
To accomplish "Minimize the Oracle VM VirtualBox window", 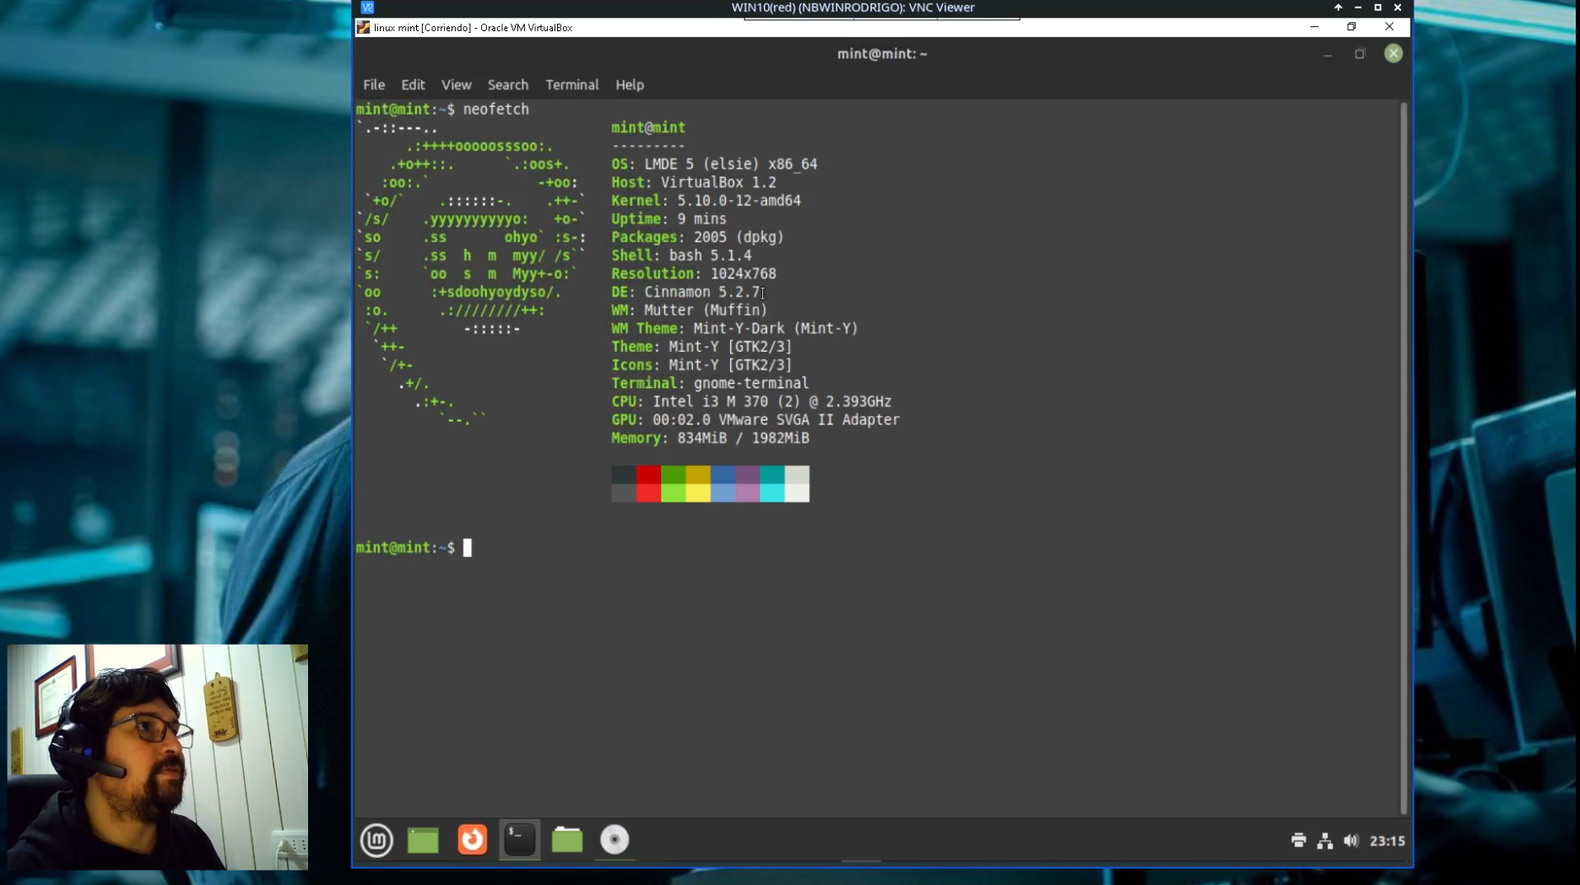I will (1314, 27).
